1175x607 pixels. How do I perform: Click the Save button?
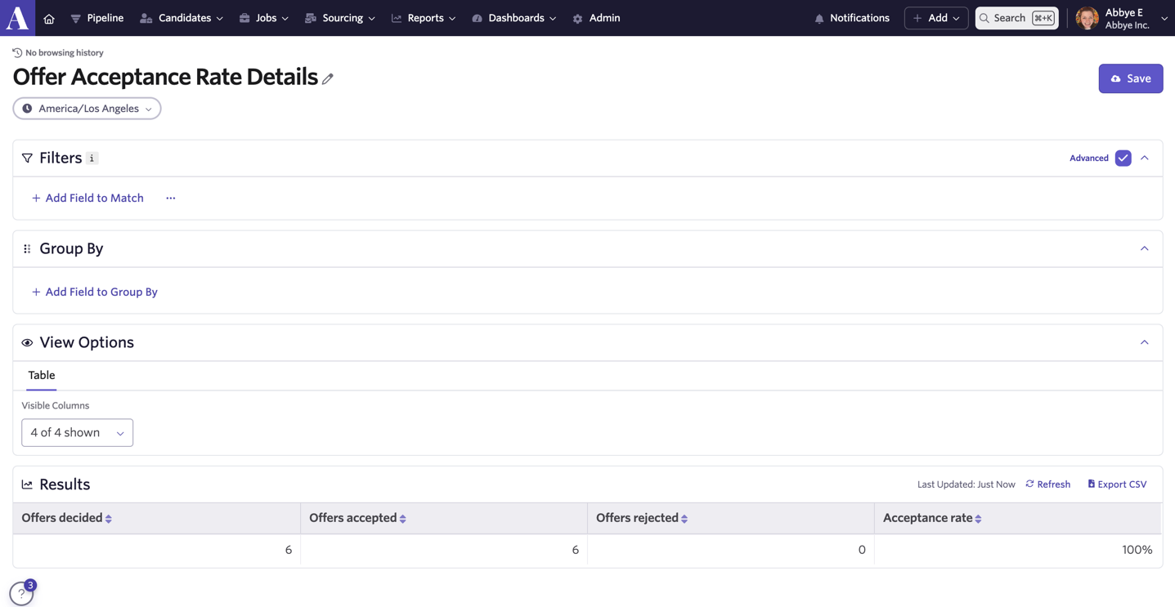click(x=1131, y=78)
